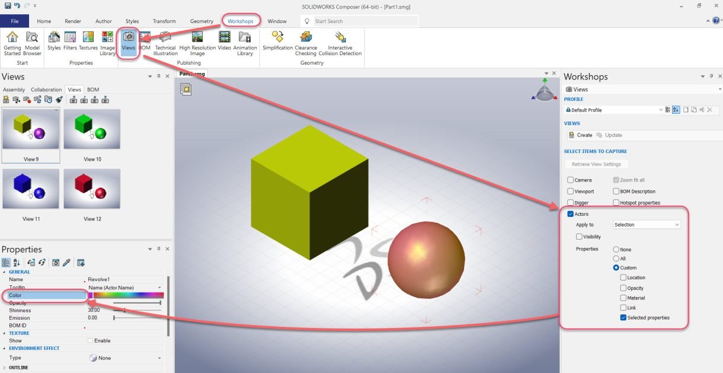Open the Views panel options arrow
Image resolution: width=723 pixels, height=373 pixels.
click(x=150, y=76)
